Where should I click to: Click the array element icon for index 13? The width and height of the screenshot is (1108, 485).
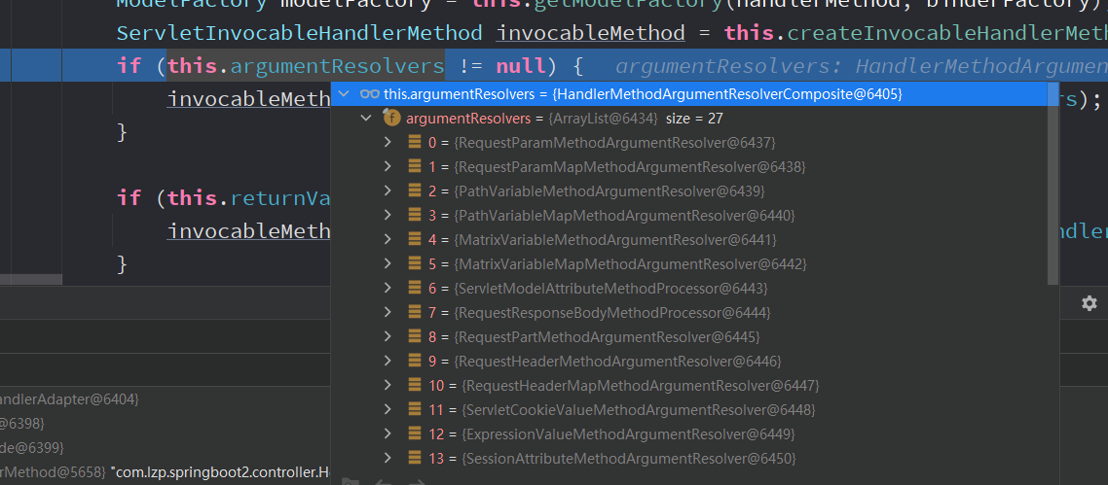point(416,458)
